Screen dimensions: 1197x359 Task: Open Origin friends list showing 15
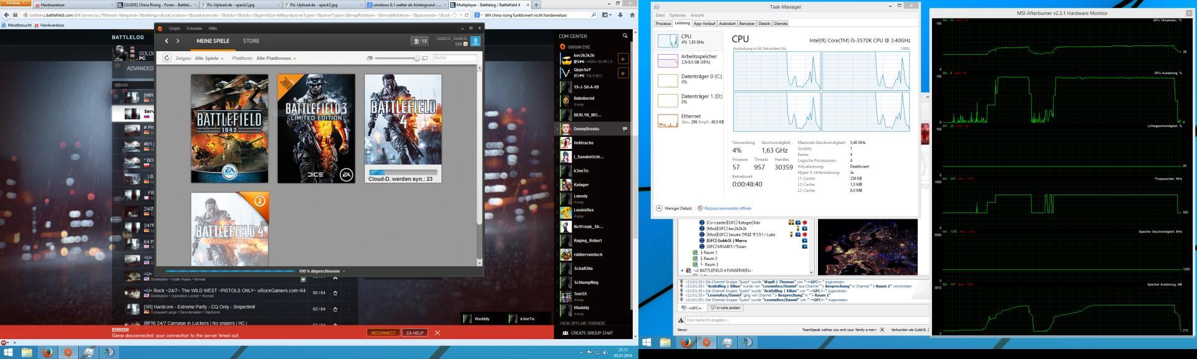coord(420,41)
